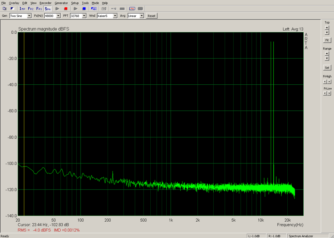
Task: Start recording with the gray play arrow
Action: pos(57,9)
